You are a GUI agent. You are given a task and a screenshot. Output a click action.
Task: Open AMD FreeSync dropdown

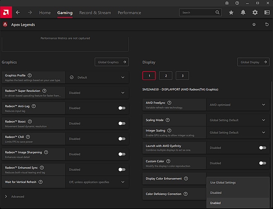click(x=238, y=105)
